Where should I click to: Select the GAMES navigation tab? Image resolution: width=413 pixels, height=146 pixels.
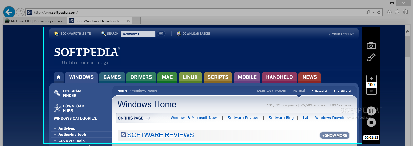(112, 77)
